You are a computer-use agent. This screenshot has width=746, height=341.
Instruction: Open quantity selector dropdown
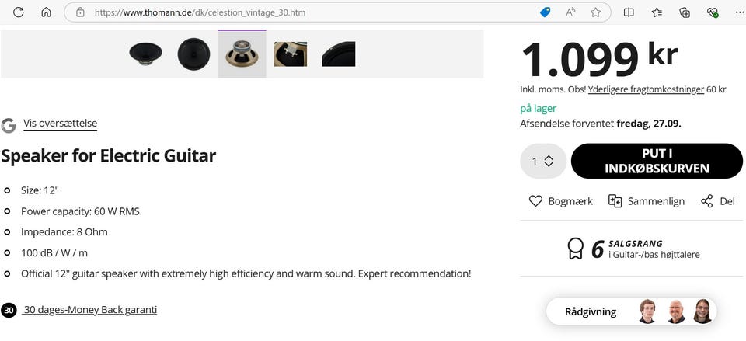(542, 161)
